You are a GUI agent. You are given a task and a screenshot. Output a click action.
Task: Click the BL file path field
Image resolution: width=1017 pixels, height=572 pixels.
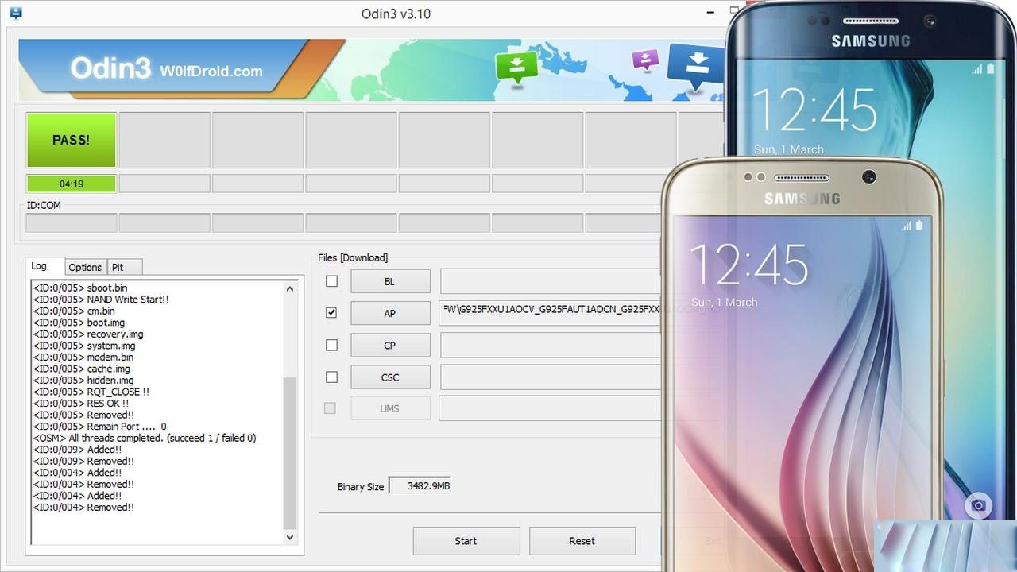pos(550,281)
